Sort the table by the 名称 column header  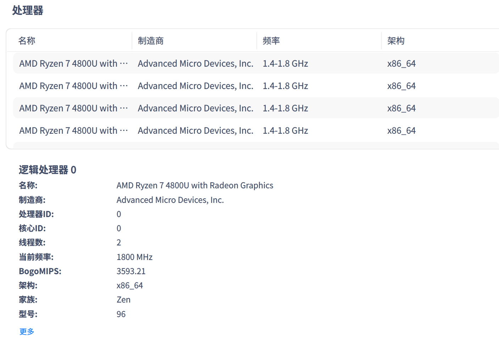click(x=27, y=41)
